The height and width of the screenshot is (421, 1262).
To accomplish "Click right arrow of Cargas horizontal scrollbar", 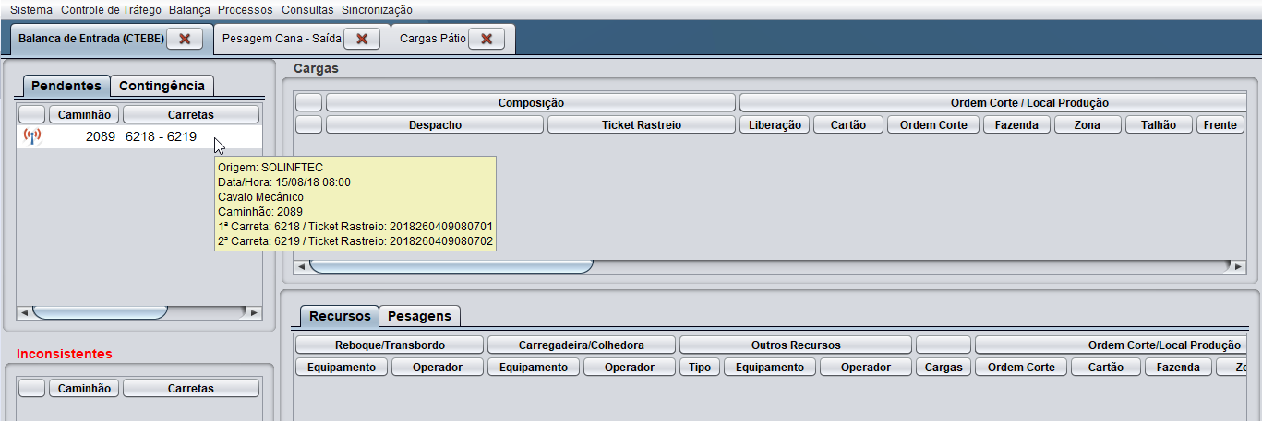I will point(1238,266).
